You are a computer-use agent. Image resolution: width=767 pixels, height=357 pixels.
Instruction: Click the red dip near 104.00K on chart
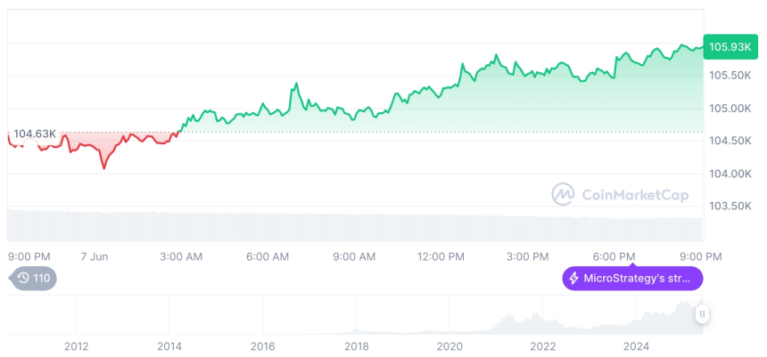(103, 167)
